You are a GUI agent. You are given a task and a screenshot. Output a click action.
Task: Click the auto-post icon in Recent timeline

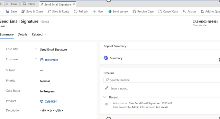106,104
